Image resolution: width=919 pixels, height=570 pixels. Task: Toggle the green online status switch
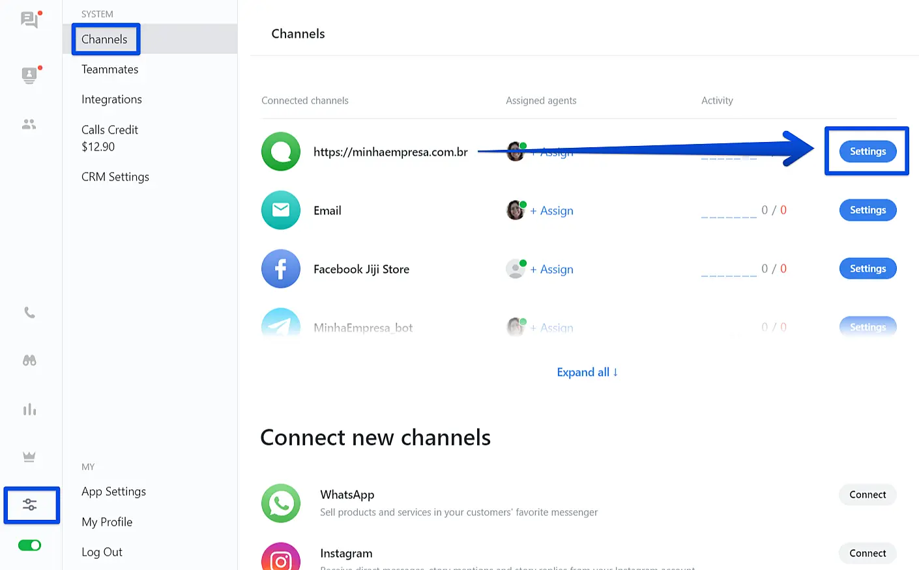click(29, 545)
